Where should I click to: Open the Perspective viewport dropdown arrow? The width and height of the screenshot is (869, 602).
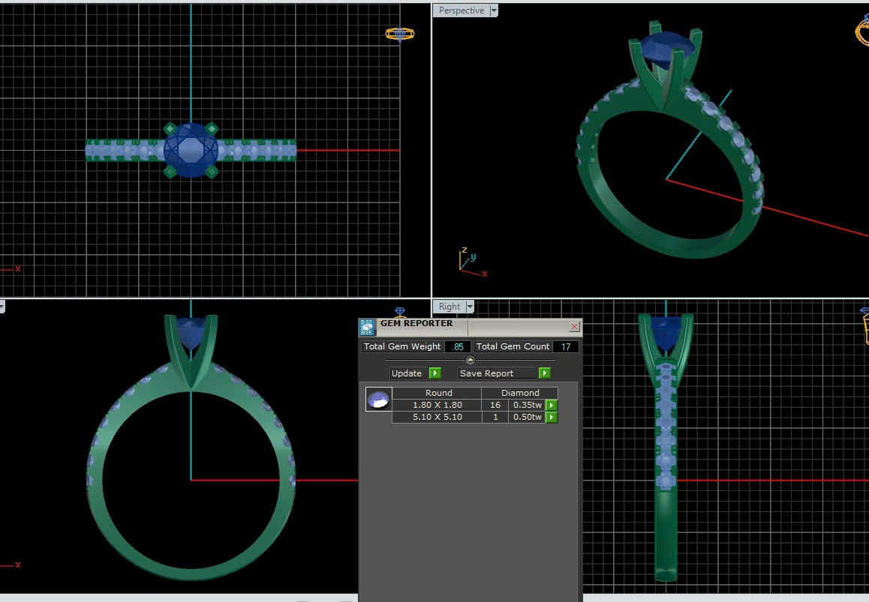493,10
